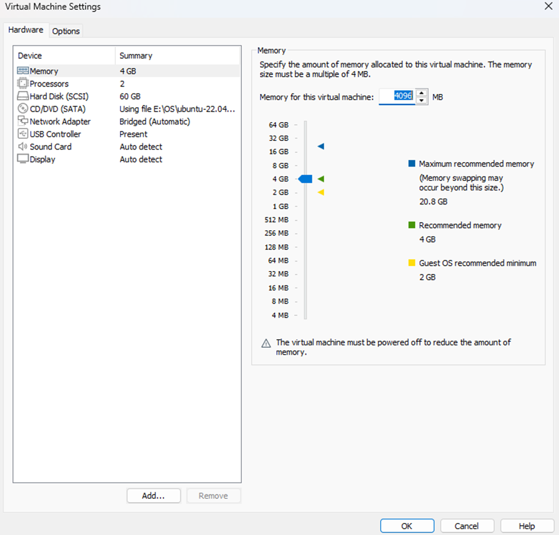Click the yellow guest OS minimum marker
559x535 pixels.
pos(320,192)
